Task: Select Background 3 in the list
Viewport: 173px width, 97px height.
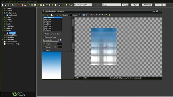Action: coord(53,23)
